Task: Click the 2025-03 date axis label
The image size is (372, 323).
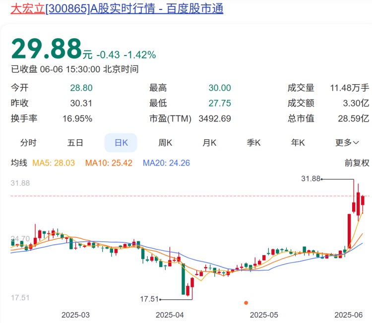Action: 76,315
